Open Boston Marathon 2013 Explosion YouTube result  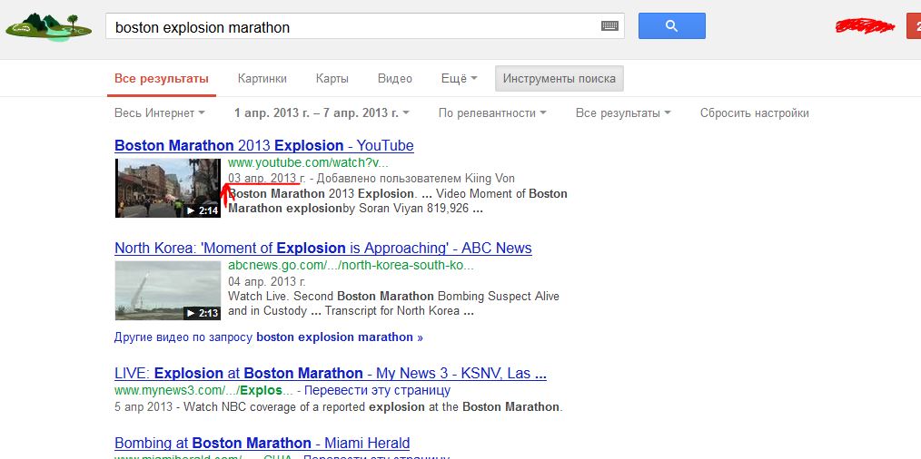[x=264, y=145]
